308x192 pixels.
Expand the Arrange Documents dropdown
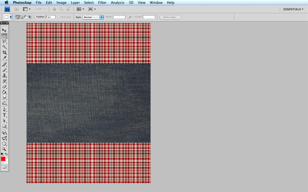(x=80, y=9)
